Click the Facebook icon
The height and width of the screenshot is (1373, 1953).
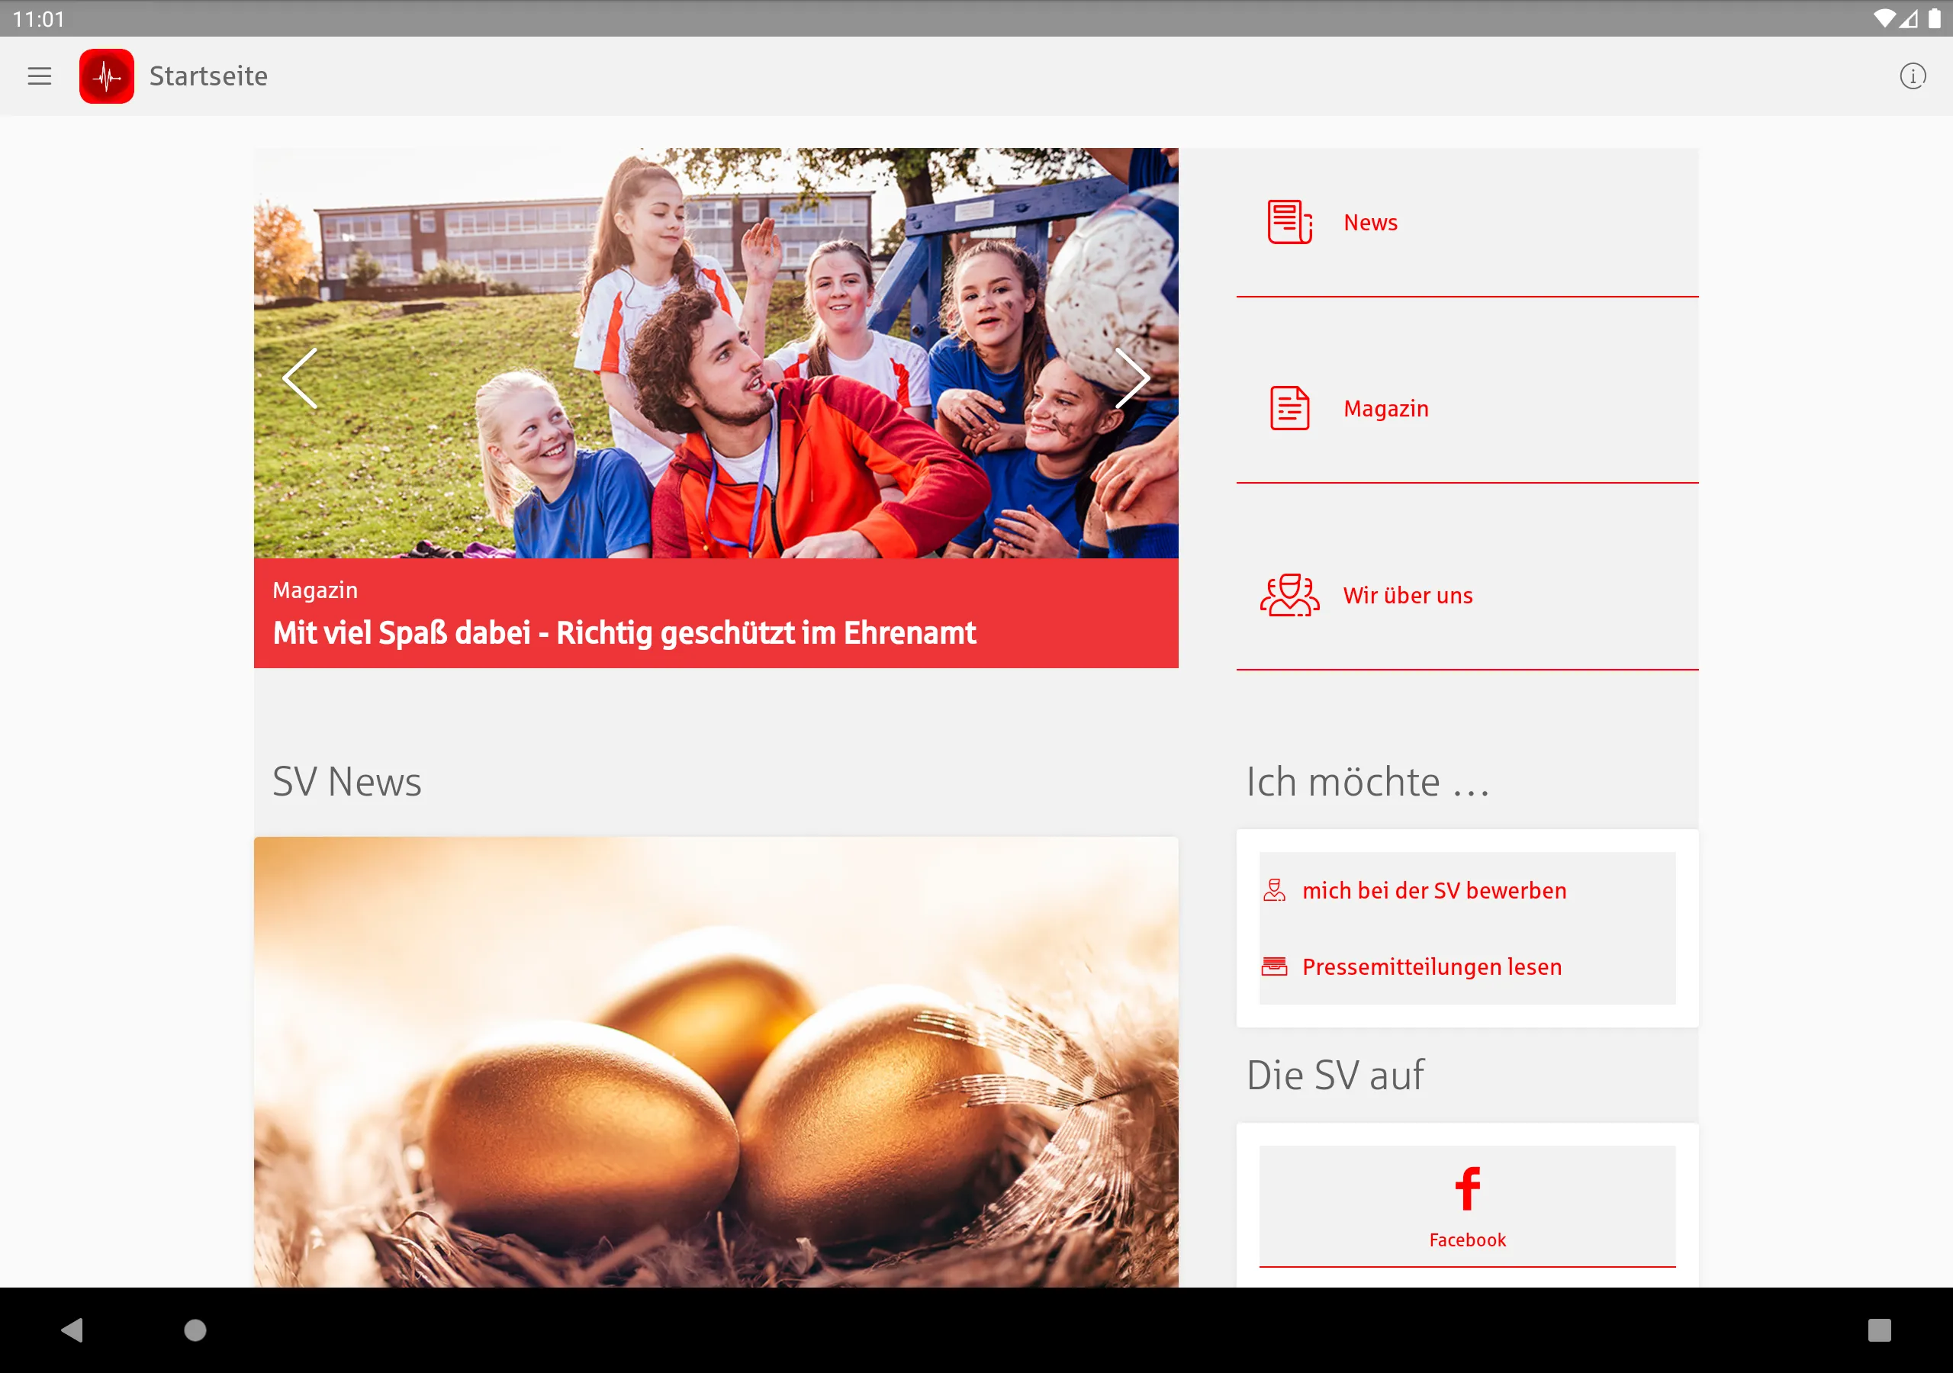tap(1469, 1188)
